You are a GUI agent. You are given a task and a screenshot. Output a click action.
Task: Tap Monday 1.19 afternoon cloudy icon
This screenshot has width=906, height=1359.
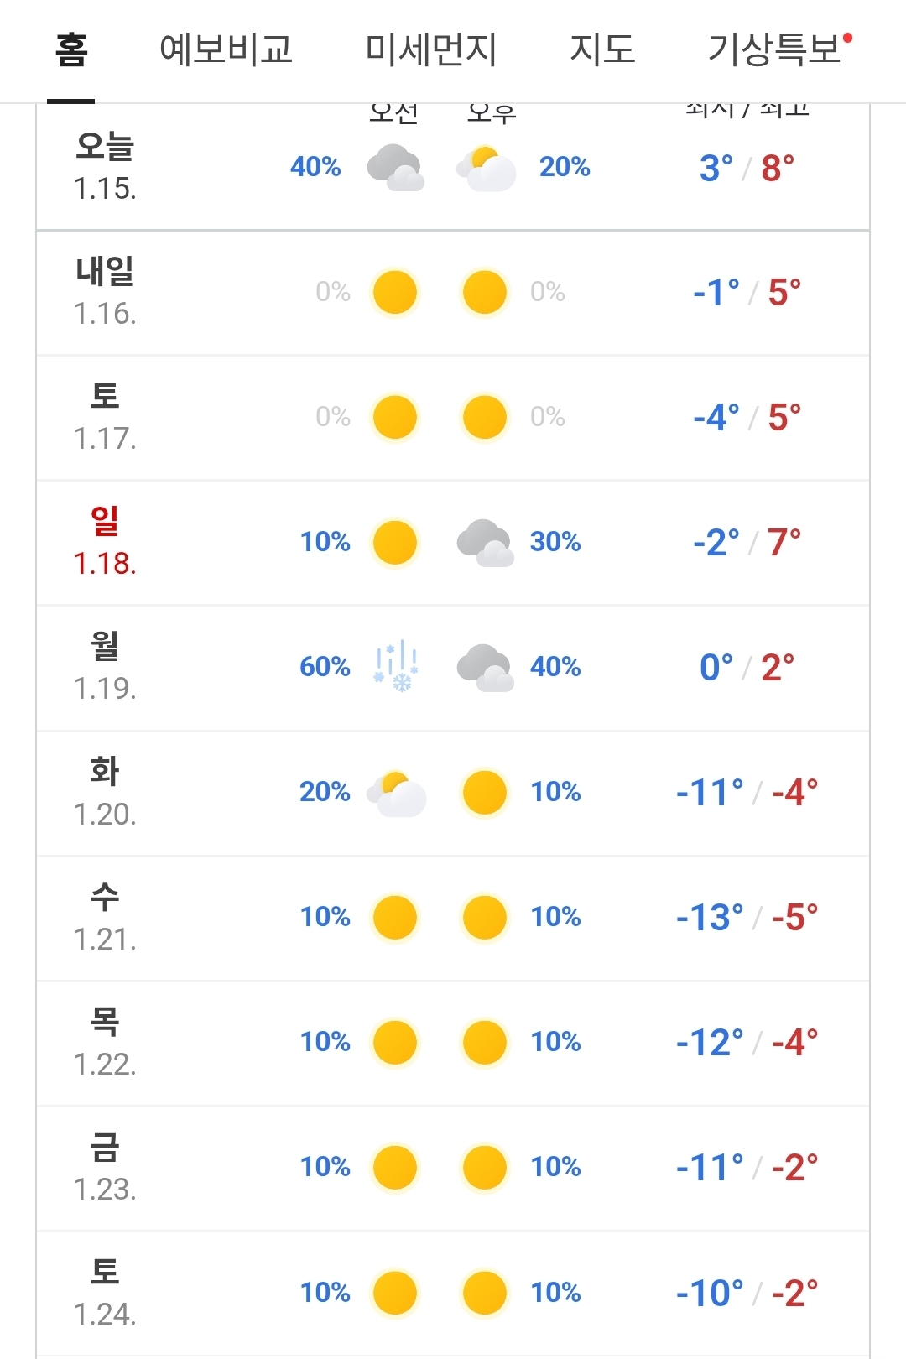[x=485, y=667]
